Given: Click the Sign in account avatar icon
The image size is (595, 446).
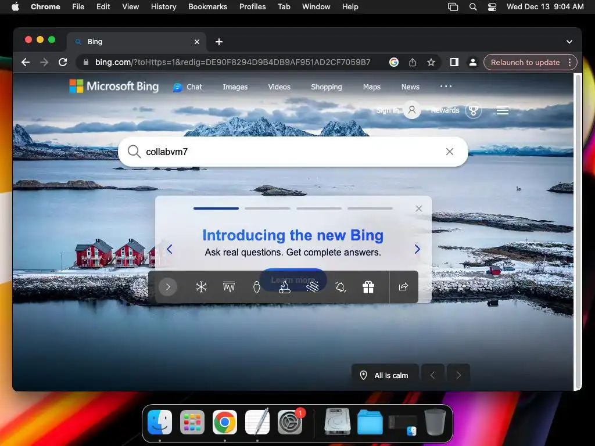Looking at the screenshot, I should click(412, 110).
